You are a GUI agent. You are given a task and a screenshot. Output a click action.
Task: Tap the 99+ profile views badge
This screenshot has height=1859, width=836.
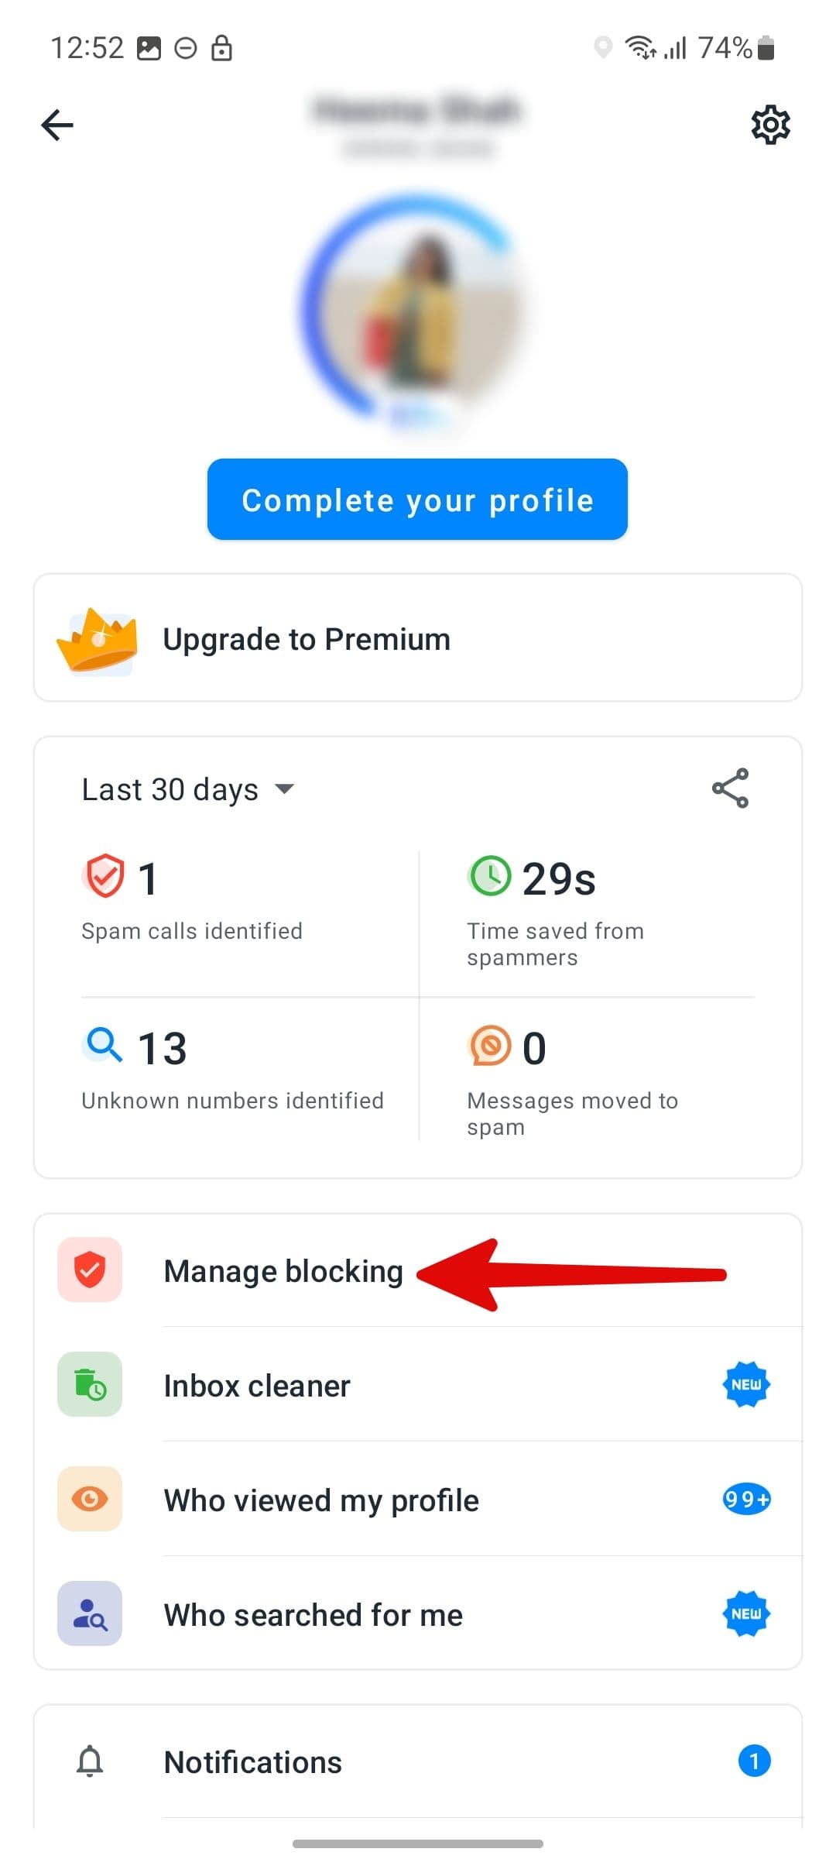[746, 1500]
